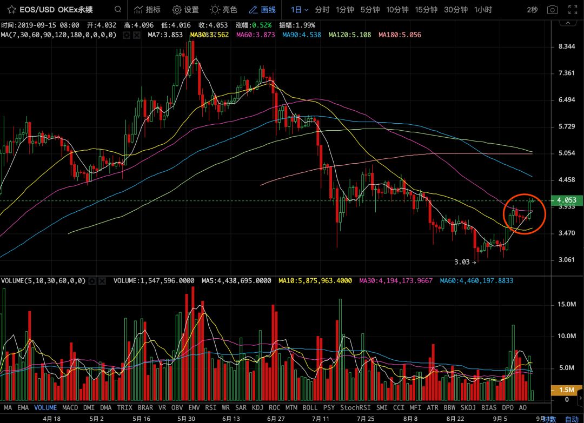The height and width of the screenshot is (423, 584).
Task: Click the 1.5M volume axis tag
Action: pyautogui.click(x=566, y=390)
